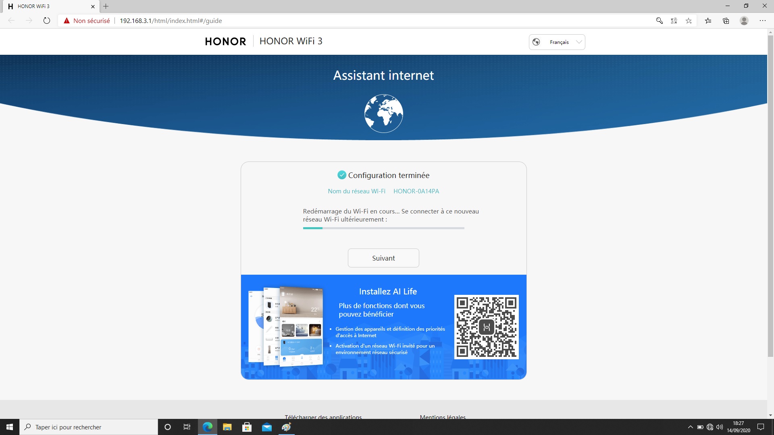Viewport: 774px width, 435px height.
Task: Open File Explorer from taskbar
Action: click(x=227, y=427)
